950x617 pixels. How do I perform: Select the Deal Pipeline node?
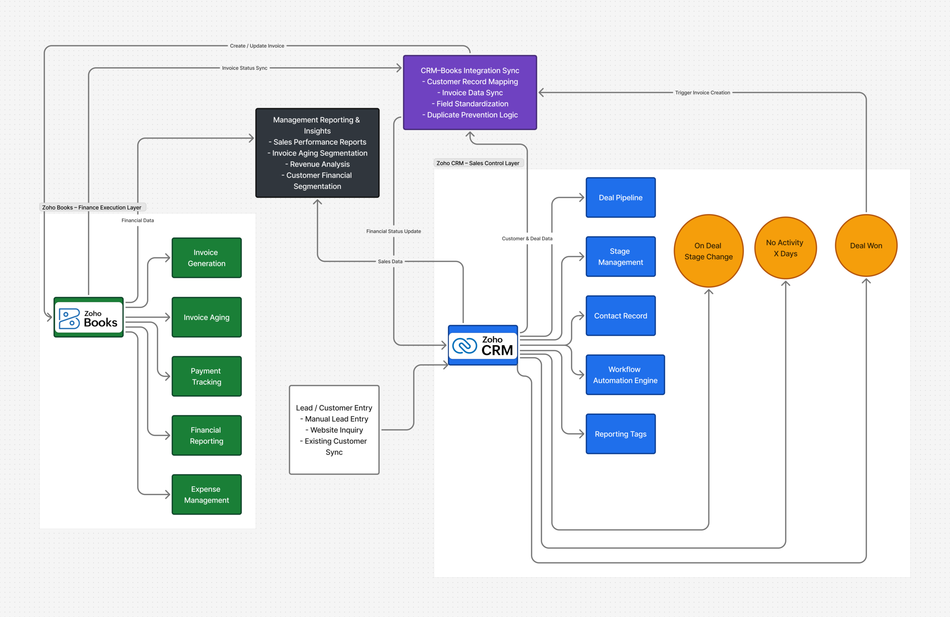(620, 197)
